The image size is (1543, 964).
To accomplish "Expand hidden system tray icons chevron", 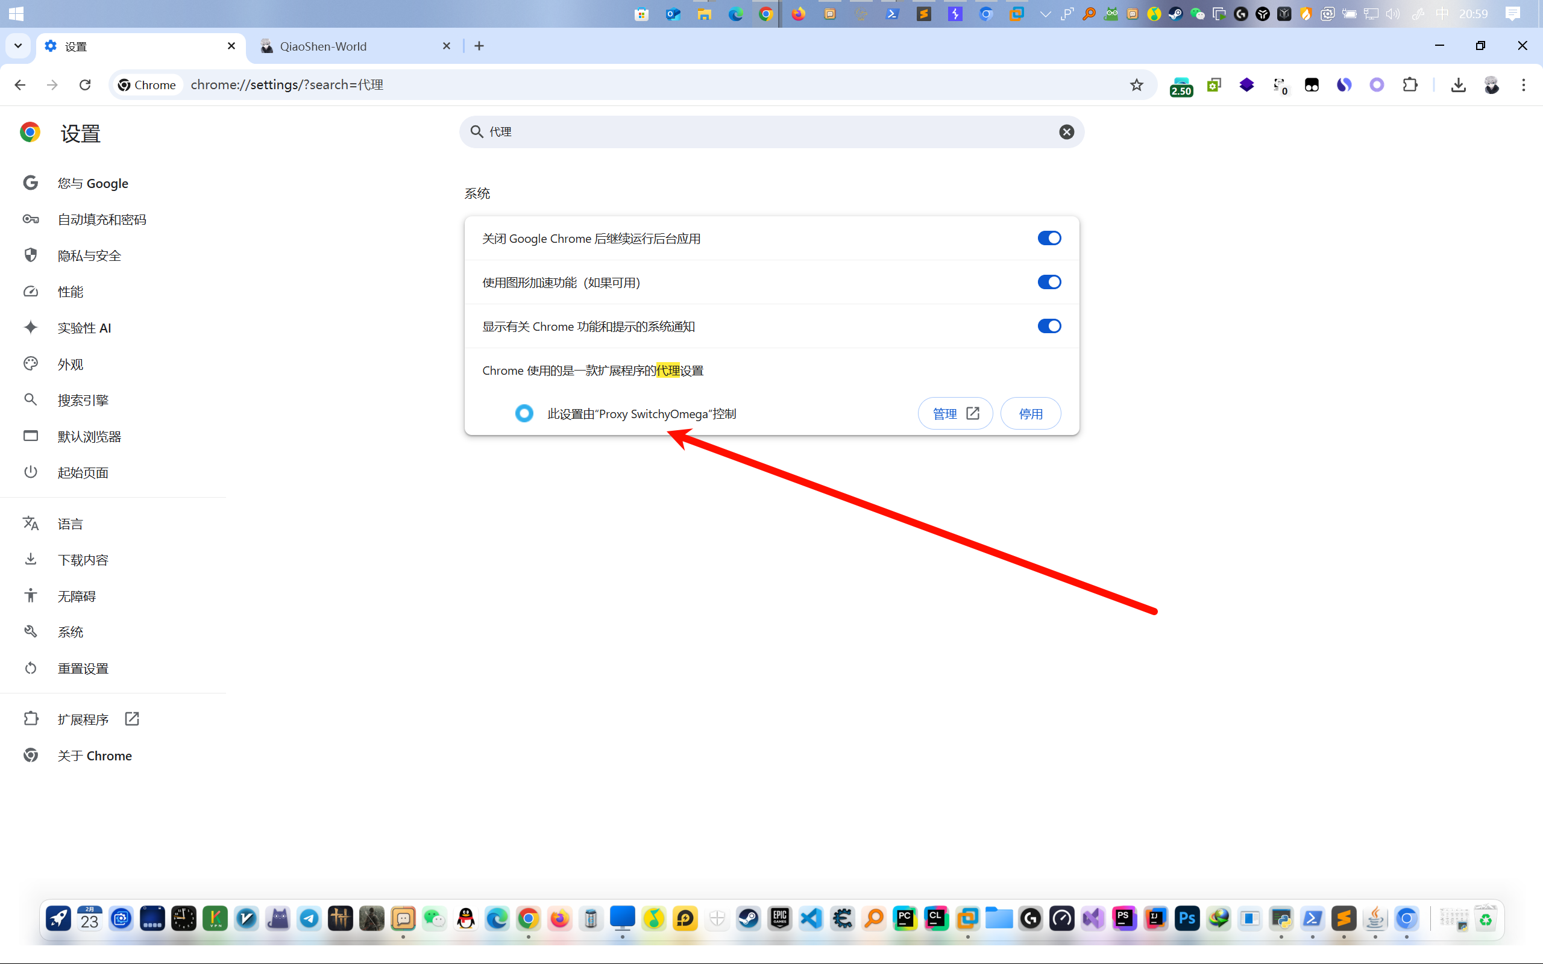I will 1045,14.
